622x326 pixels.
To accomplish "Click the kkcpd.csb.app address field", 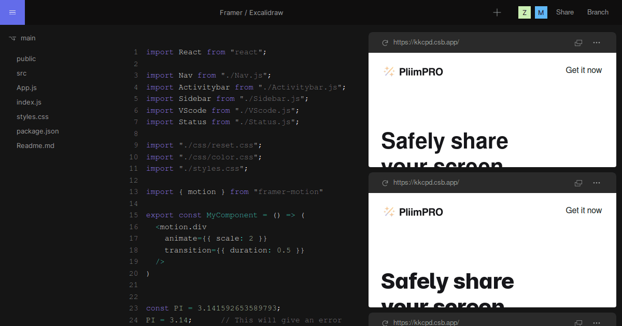I will 427,42.
